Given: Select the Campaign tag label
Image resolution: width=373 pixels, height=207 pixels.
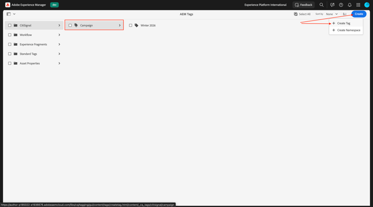Looking at the screenshot, I should click(87, 25).
